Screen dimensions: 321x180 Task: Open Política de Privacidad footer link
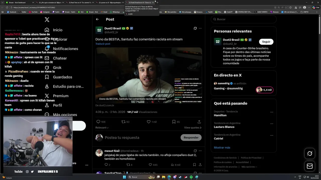pos(251,158)
